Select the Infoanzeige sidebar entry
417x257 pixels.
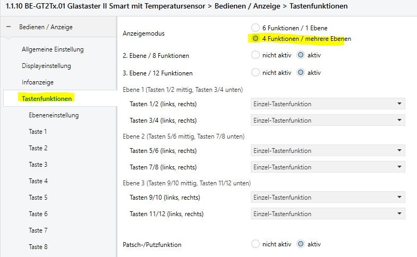pyautogui.click(x=38, y=82)
